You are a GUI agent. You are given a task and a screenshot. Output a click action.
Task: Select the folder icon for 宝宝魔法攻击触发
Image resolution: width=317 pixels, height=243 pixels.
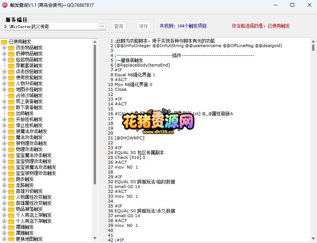pos(11,156)
